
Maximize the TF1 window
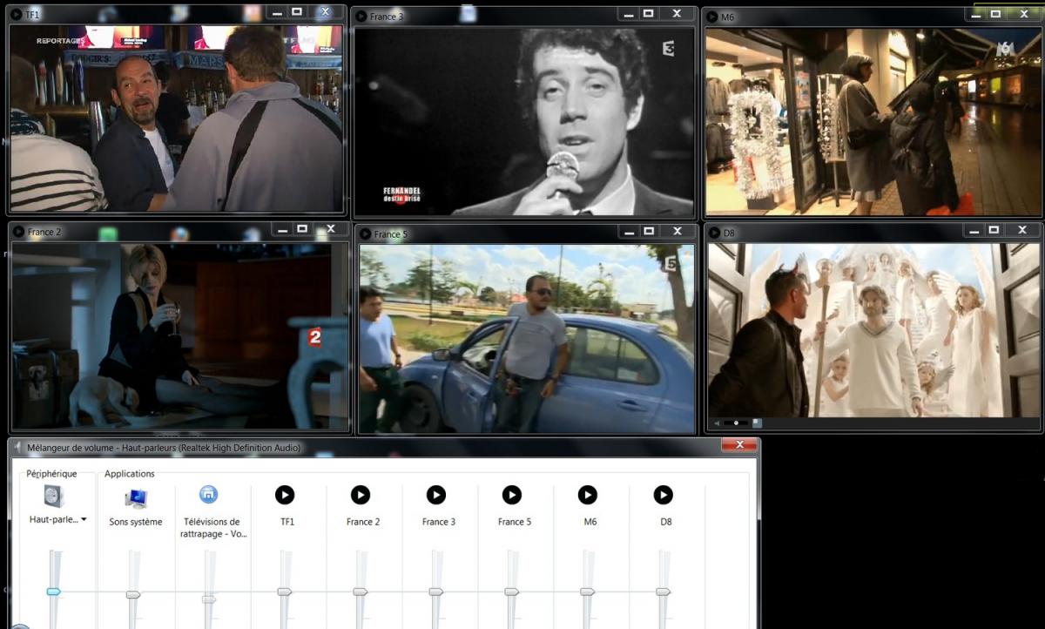pos(297,12)
